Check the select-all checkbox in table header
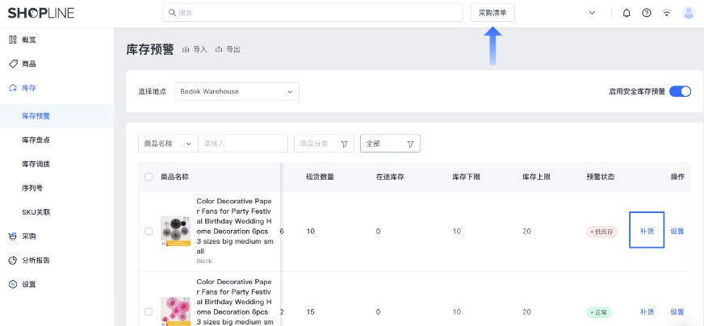Viewport: 704px width, 326px height. pos(149,177)
